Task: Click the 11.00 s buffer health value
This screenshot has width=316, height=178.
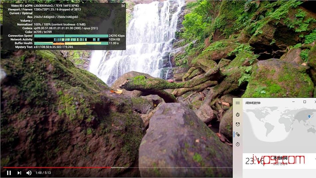Action: [x=114, y=43]
